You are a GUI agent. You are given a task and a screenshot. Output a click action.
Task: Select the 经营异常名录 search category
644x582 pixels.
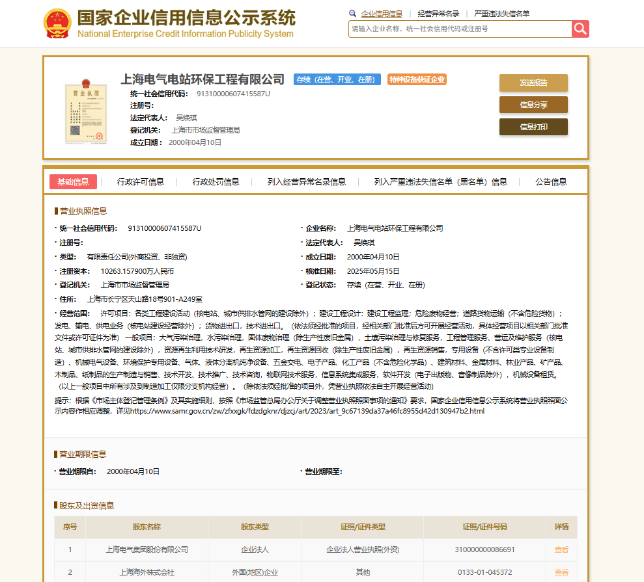point(438,14)
